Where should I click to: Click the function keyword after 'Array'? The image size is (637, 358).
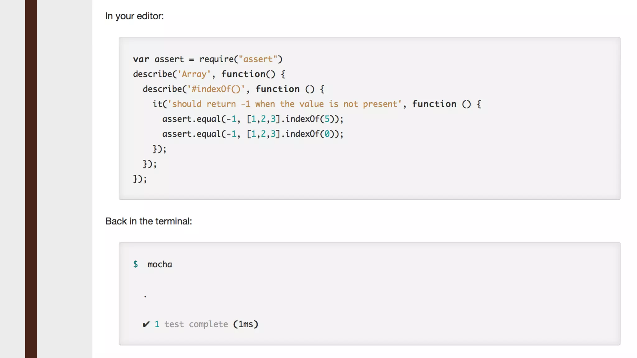[244, 74]
